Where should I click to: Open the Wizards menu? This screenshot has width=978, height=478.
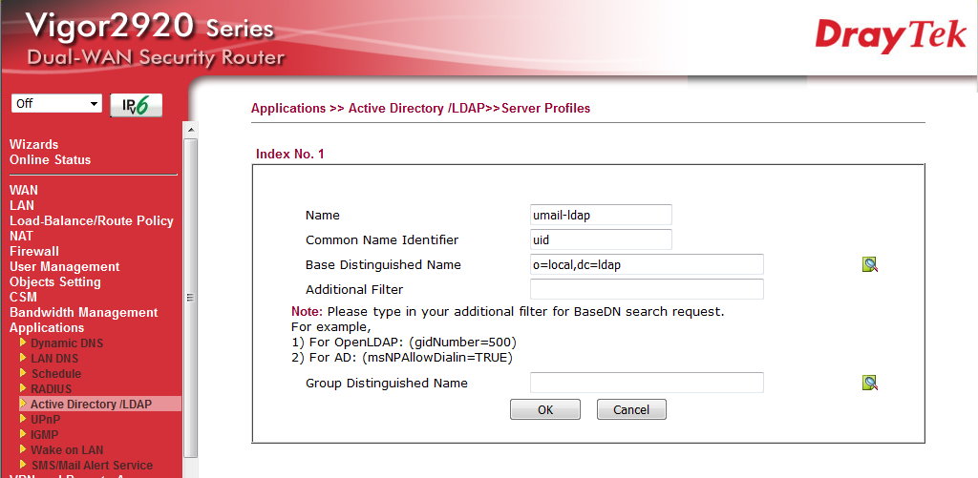tap(33, 145)
